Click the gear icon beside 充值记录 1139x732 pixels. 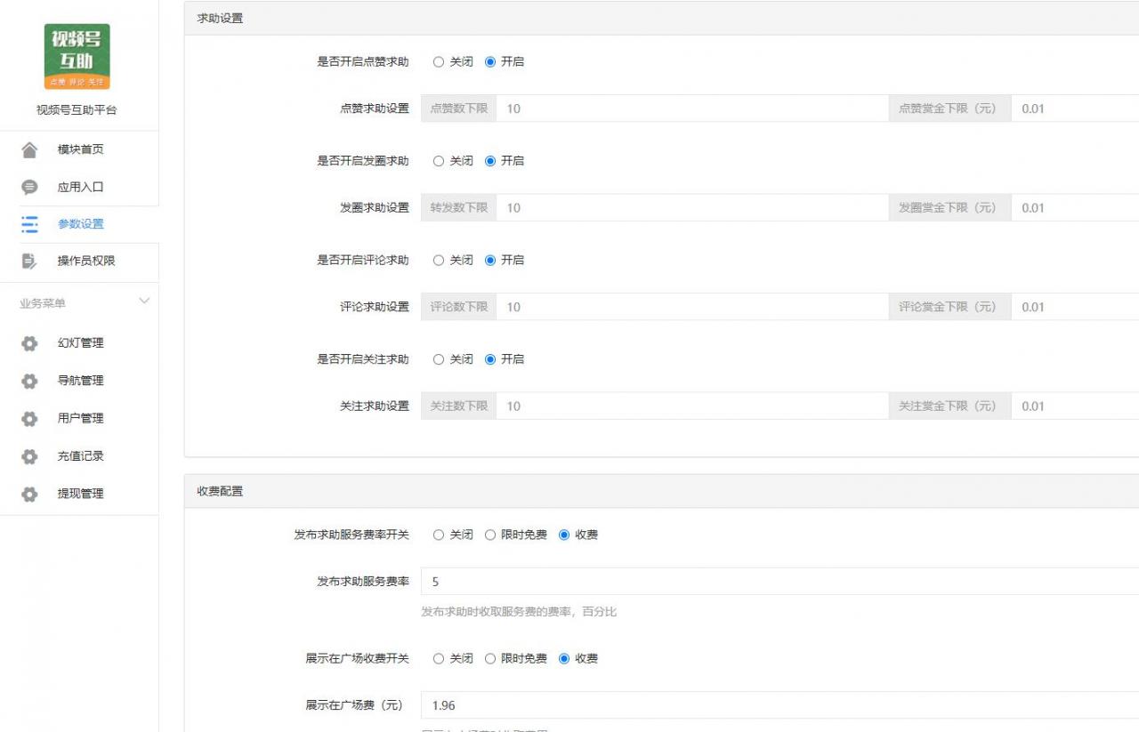click(x=28, y=455)
